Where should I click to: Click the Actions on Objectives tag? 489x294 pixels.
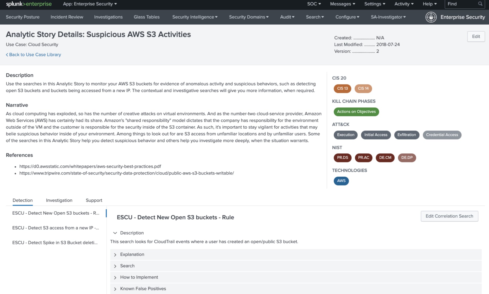point(356,112)
